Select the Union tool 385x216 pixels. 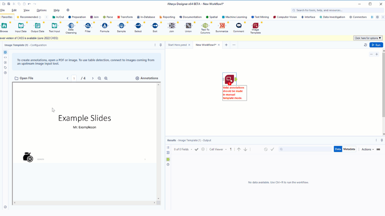tap(188, 27)
